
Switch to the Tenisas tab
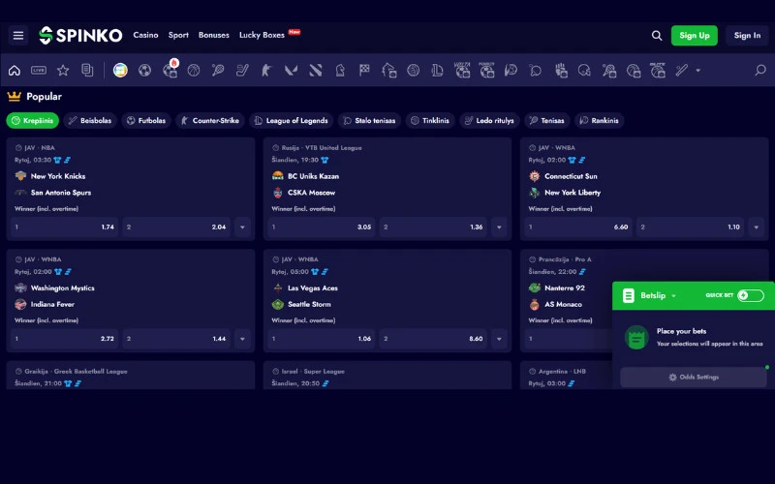pyautogui.click(x=546, y=120)
